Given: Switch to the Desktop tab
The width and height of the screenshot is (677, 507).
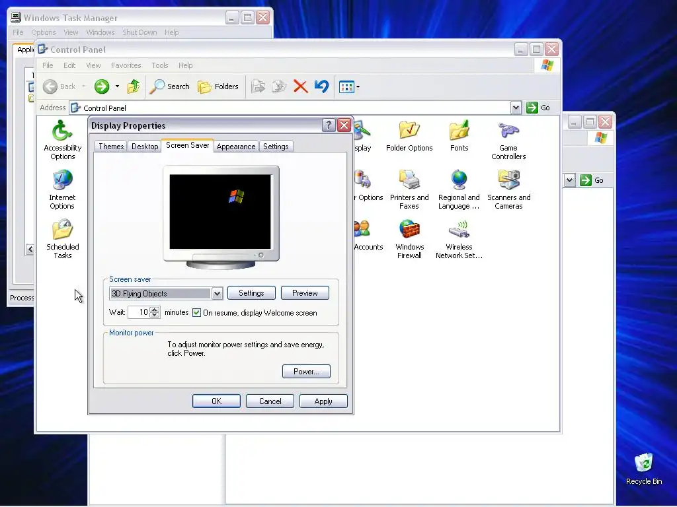Looking at the screenshot, I should click(x=145, y=147).
